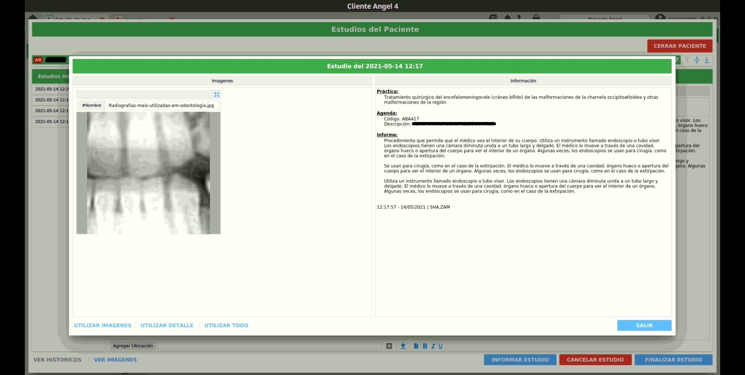The height and width of the screenshot is (375, 745).
Task: Toggle bold formatting
Action: [425, 346]
